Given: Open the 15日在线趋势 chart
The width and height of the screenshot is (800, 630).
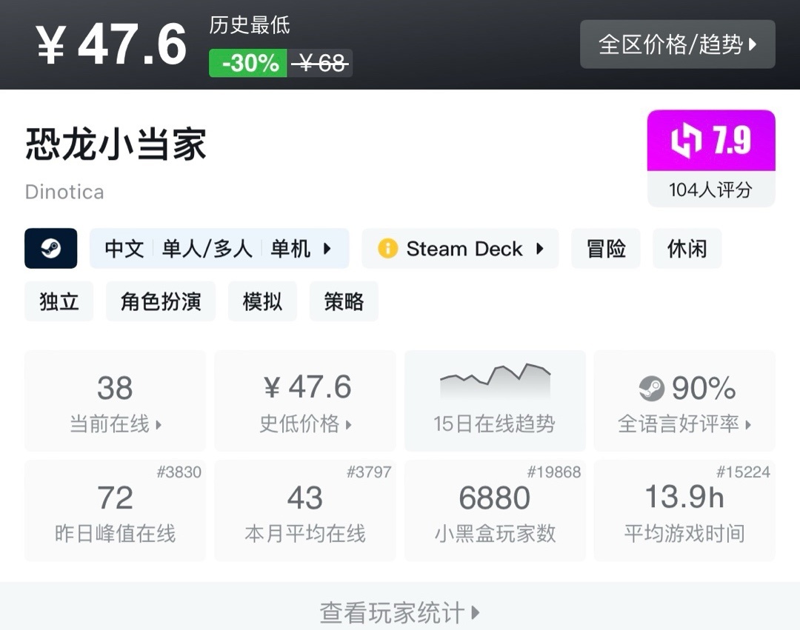Looking at the screenshot, I should click(x=495, y=401).
